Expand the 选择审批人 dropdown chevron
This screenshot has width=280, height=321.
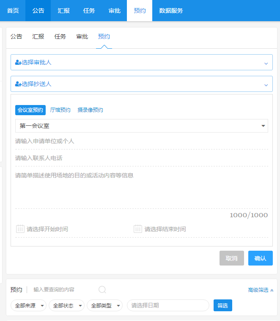(x=266, y=64)
